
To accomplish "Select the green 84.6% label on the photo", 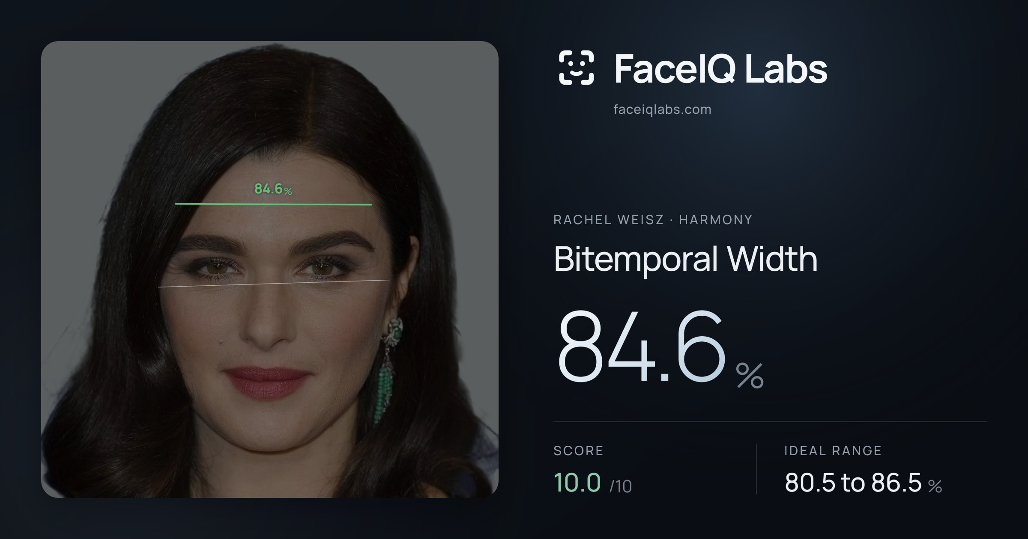I will click(273, 189).
